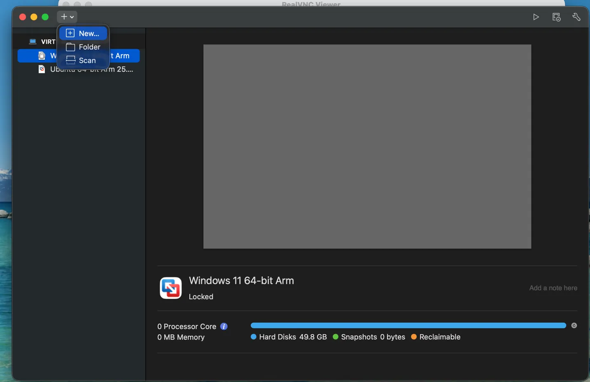The image size is (590, 382).
Task: Click the folder icon in the add menu
Action: 71,47
